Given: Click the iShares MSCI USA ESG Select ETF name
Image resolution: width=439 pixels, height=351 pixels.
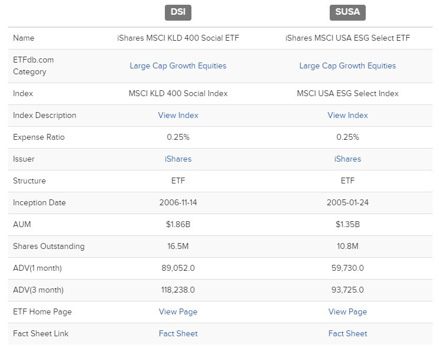Looking at the screenshot, I should coord(347,38).
